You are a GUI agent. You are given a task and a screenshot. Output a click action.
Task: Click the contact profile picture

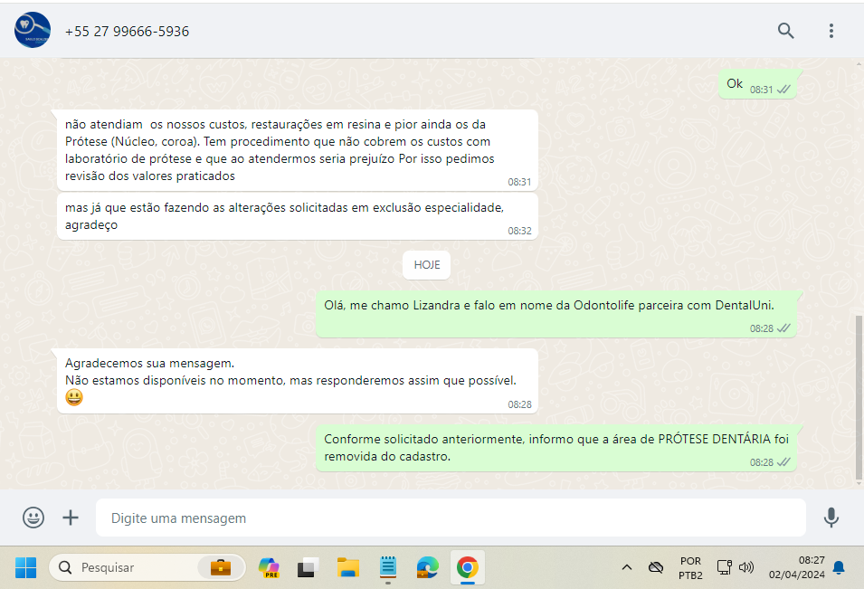[x=33, y=31]
